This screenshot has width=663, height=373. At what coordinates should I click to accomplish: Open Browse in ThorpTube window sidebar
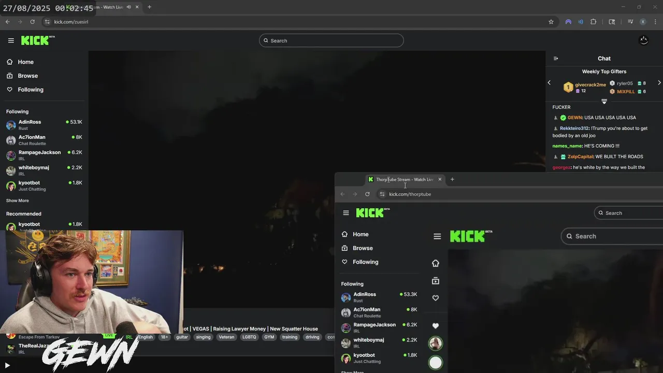pos(357,248)
